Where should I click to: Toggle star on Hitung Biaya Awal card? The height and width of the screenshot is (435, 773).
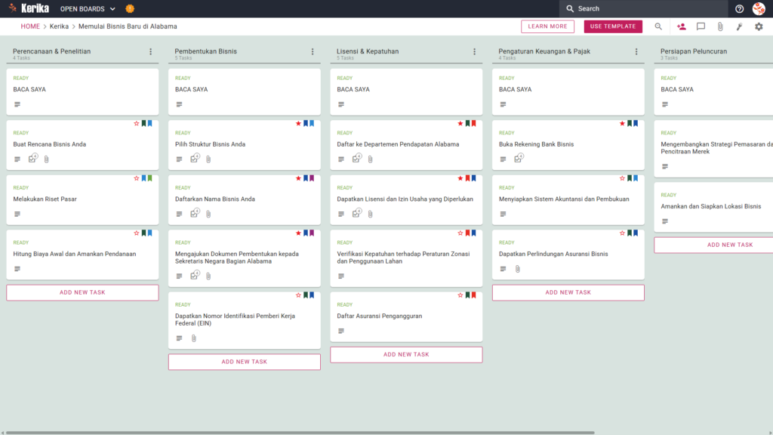[x=137, y=233]
